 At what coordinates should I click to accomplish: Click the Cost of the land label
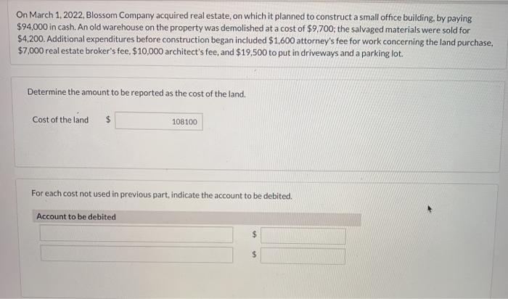point(60,120)
